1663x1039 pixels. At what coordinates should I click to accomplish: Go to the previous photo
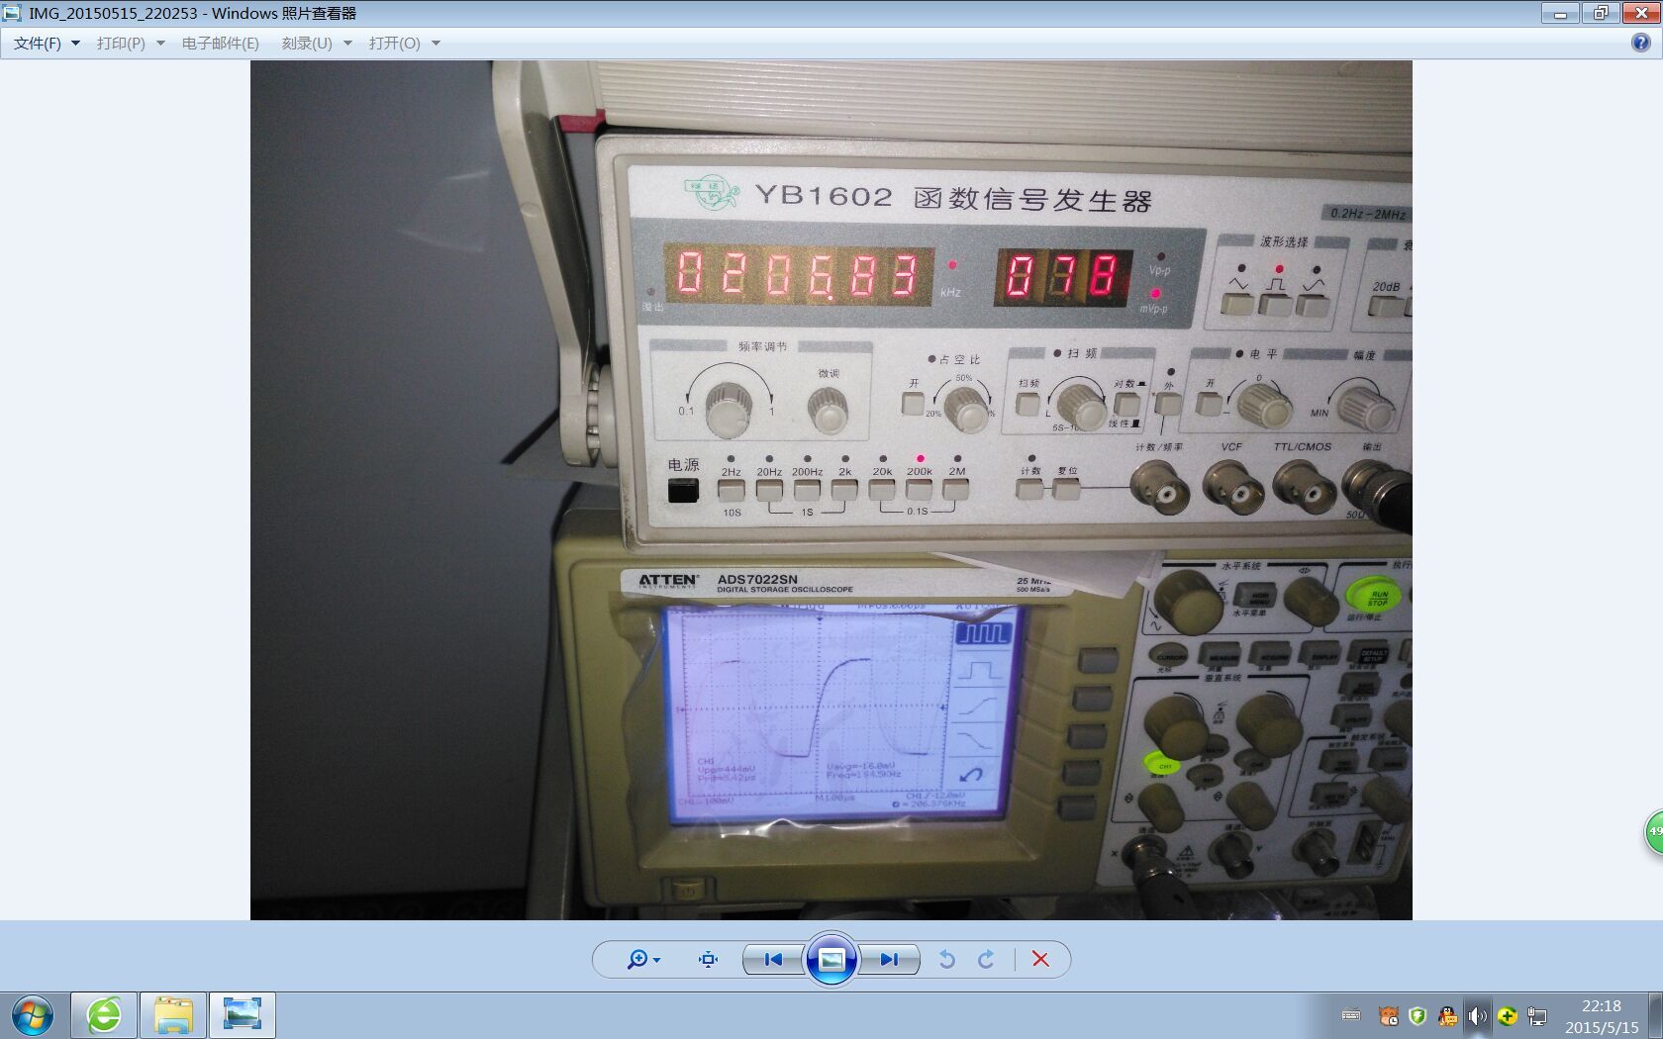(773, 959)
